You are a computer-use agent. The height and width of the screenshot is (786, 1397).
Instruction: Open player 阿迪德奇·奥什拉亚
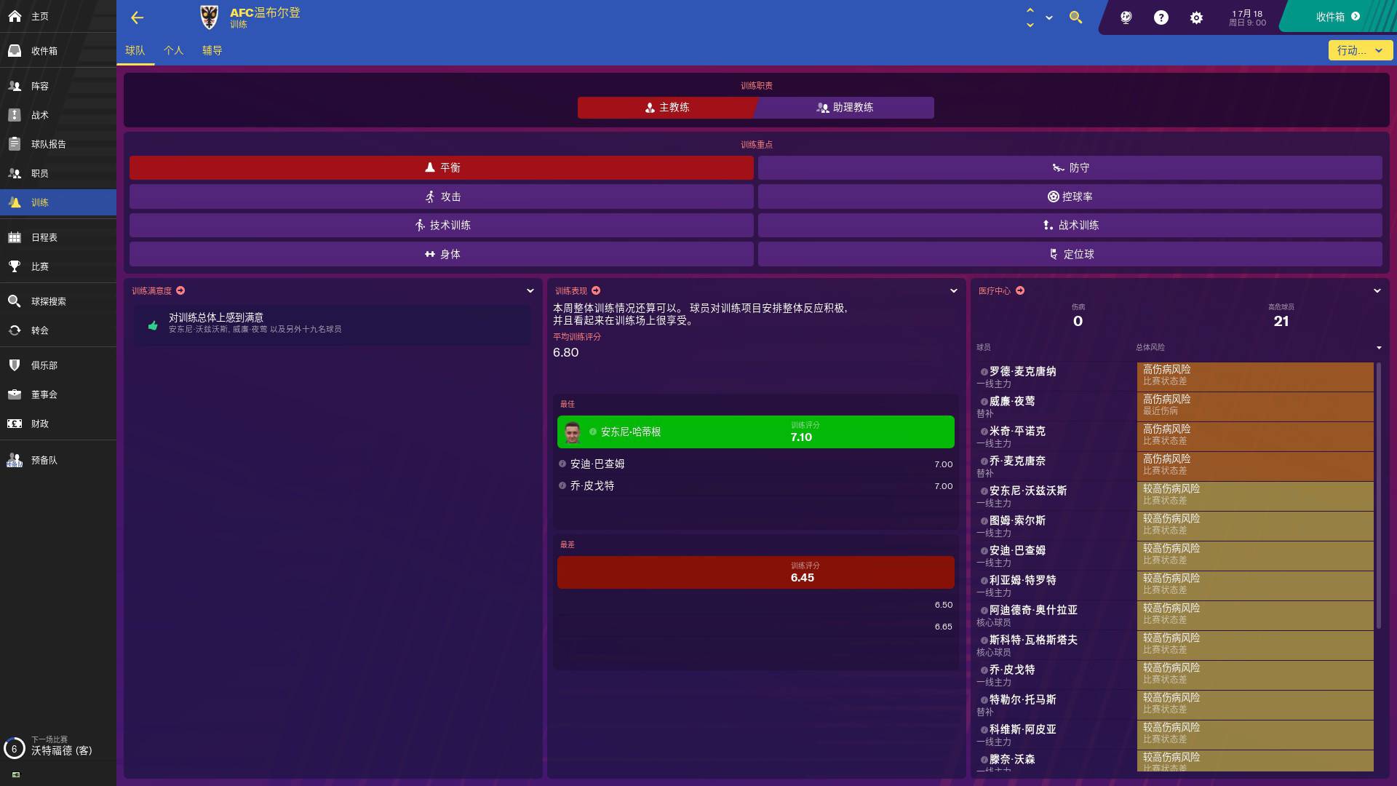(x=1033, y=610)
